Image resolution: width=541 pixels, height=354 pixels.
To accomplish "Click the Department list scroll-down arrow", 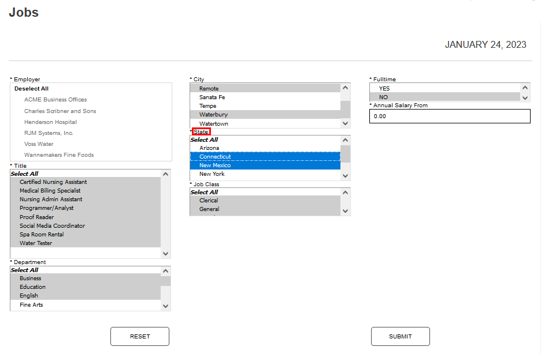I will tap(166, 306).
